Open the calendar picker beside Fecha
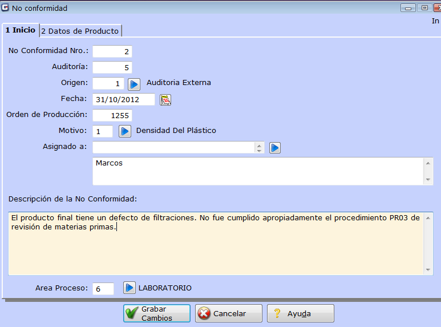This screenshot has width=441, height=327. pyautogui.click(x=165, y=100)
